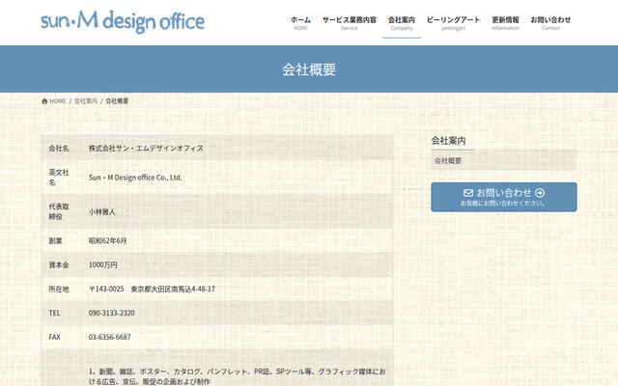Click the FAX row label

point(54,337)
